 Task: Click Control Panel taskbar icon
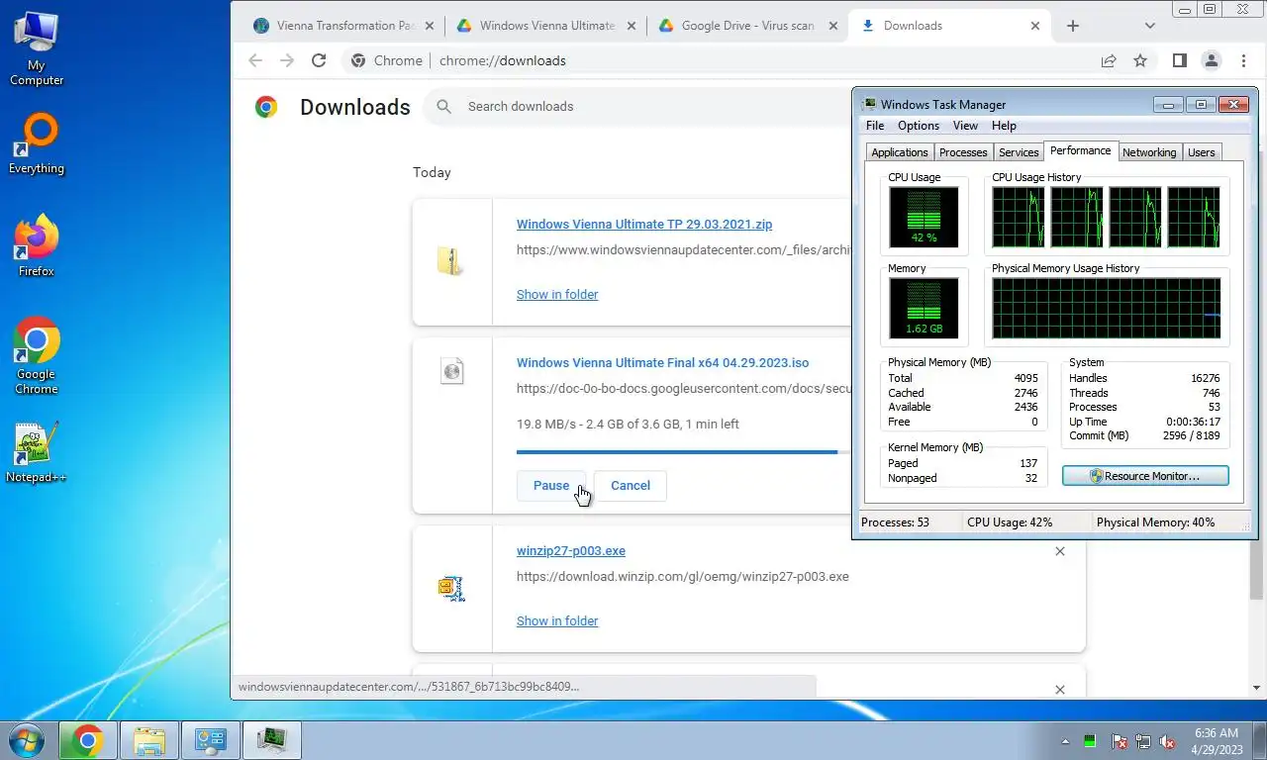tap(210, 739)
